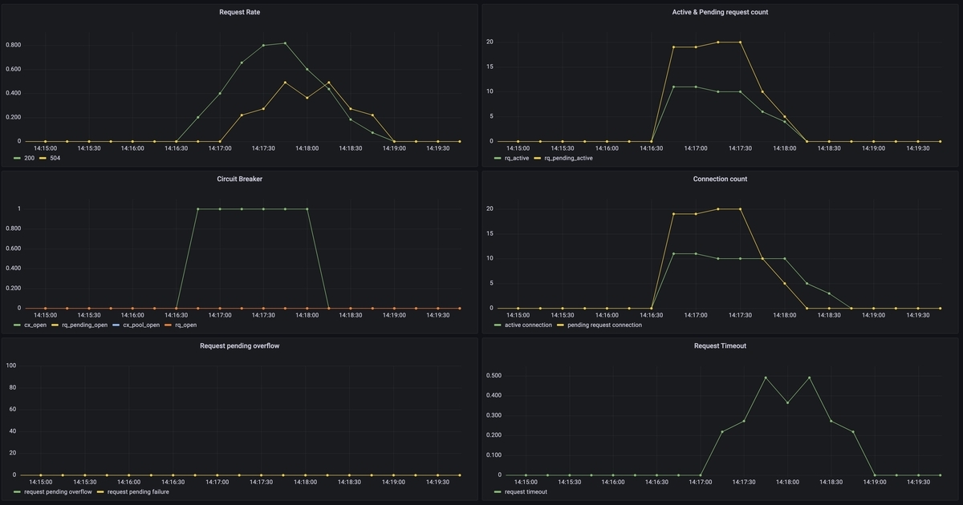Click the 14:17:00 time label in Circuit Breaker

tap(219, 315)
